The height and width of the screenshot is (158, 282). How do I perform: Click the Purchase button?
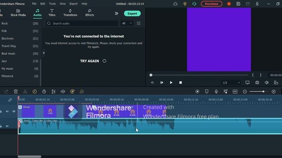pos(211,4)
